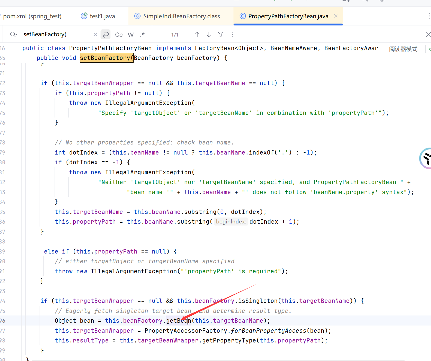Click the 'else if' keyword on line 89
Screen dimensions: 431x361
pos(57,251)
